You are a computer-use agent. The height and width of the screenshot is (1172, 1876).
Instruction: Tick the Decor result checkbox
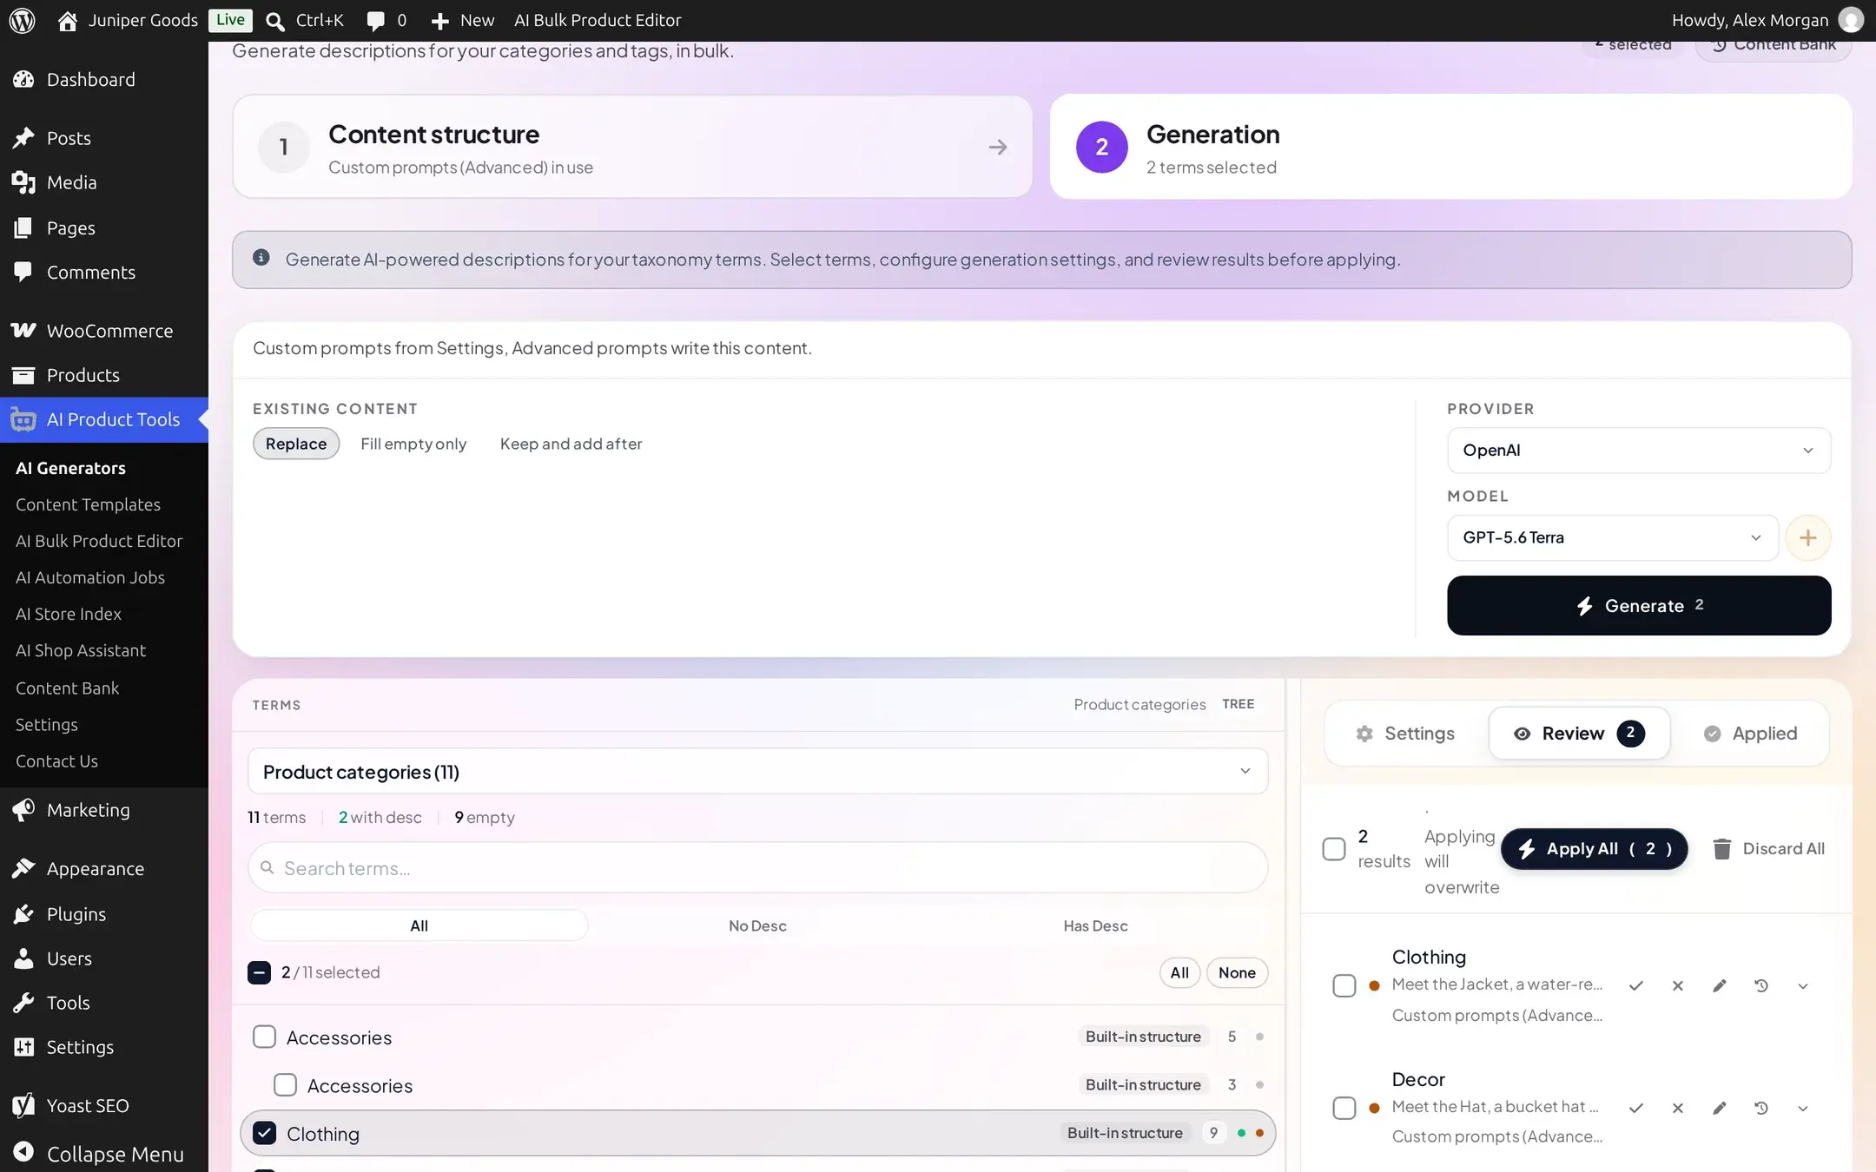tap(1344, 1109)
